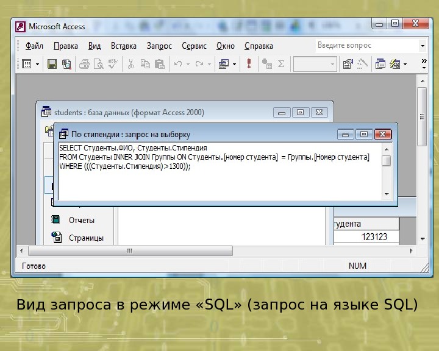Click the query icon in 'По стипендии' title bar
The height and width of the screenshot is (351, 439).
coord(63,134)
